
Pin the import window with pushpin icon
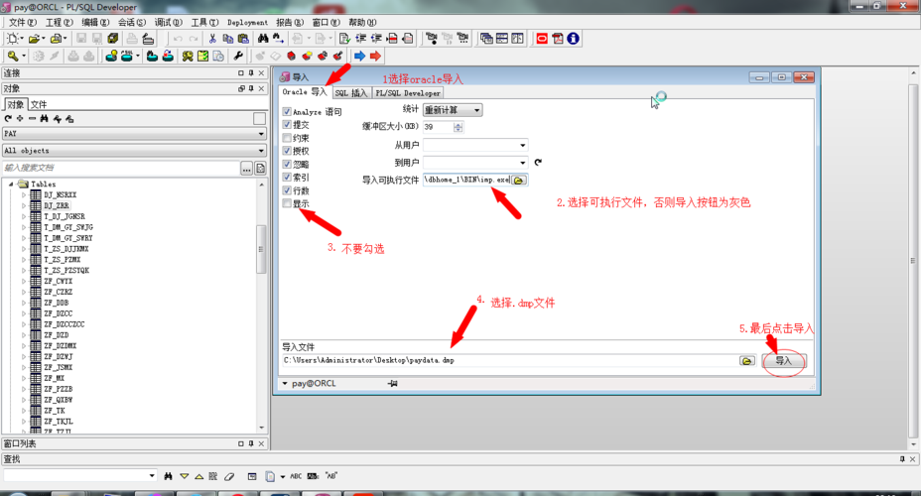[392, 383]
